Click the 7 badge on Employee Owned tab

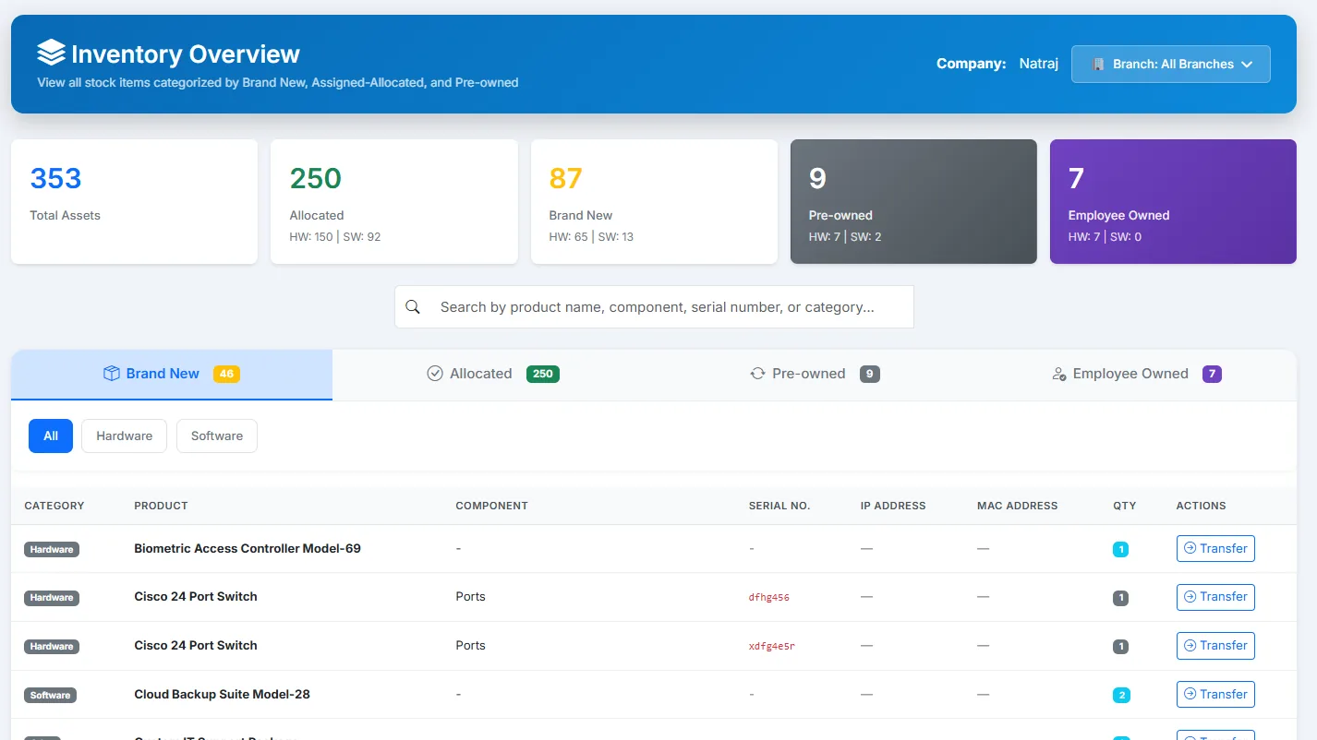pyautogui.click(x=1212, y=374)
